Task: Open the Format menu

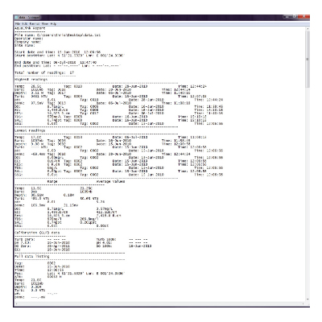Action: point(35,24)
